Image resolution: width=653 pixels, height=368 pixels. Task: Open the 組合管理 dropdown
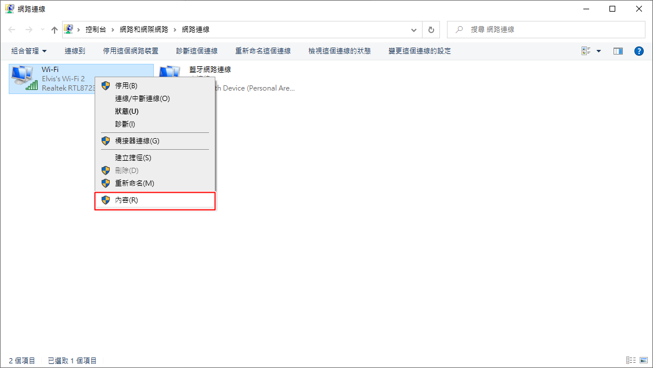[x=28, y=50]
